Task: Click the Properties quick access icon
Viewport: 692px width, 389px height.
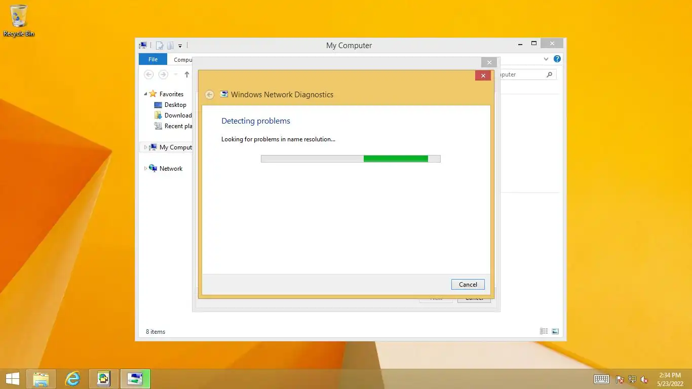Action: point(160,46)
